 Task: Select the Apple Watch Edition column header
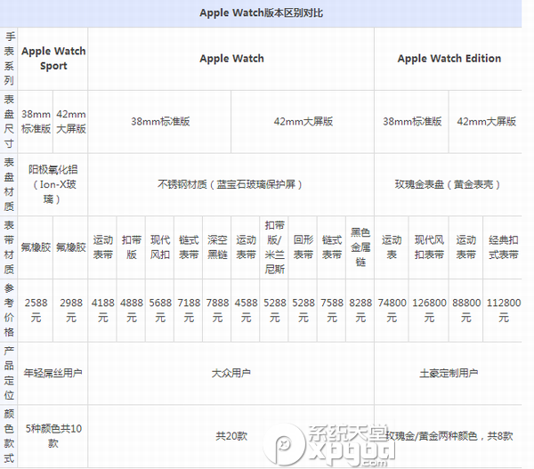pyautogui.click(x=449, y=59)
